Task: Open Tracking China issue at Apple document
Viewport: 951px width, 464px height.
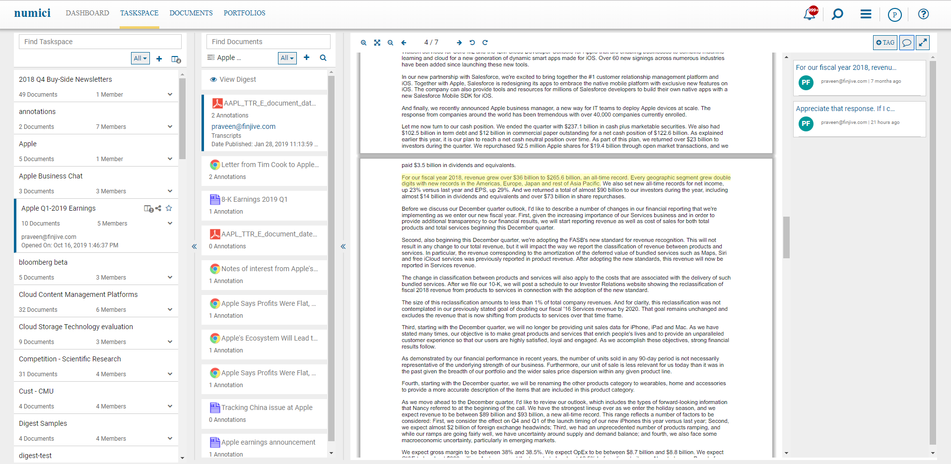Action: 265,413
